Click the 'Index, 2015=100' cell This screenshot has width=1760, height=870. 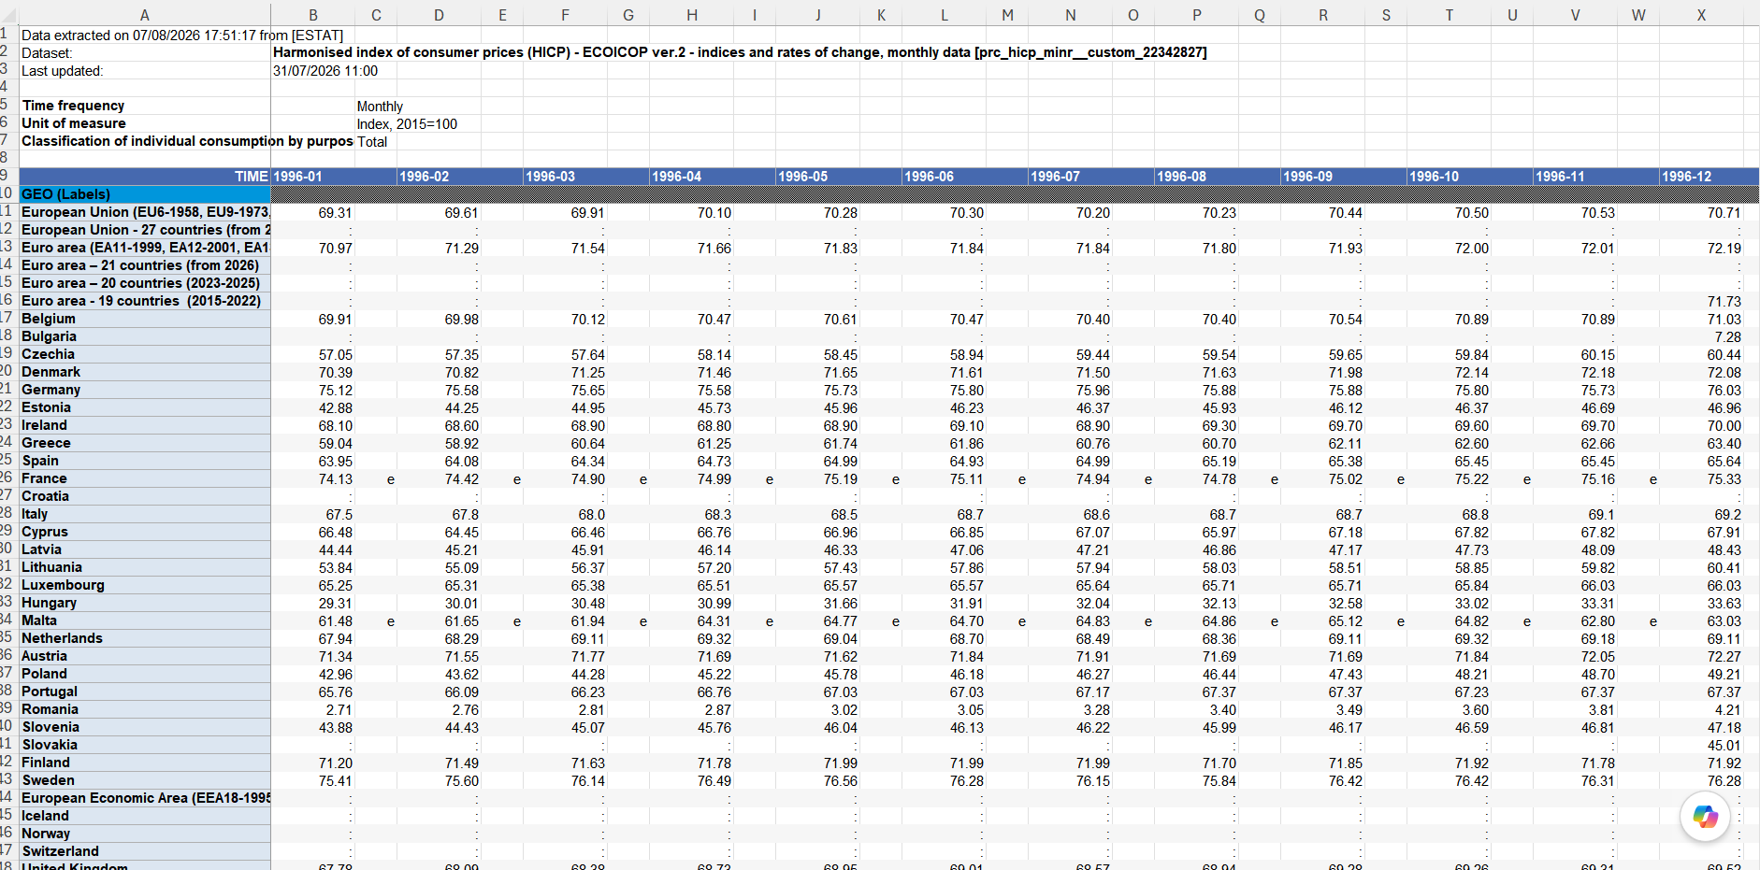407,124
